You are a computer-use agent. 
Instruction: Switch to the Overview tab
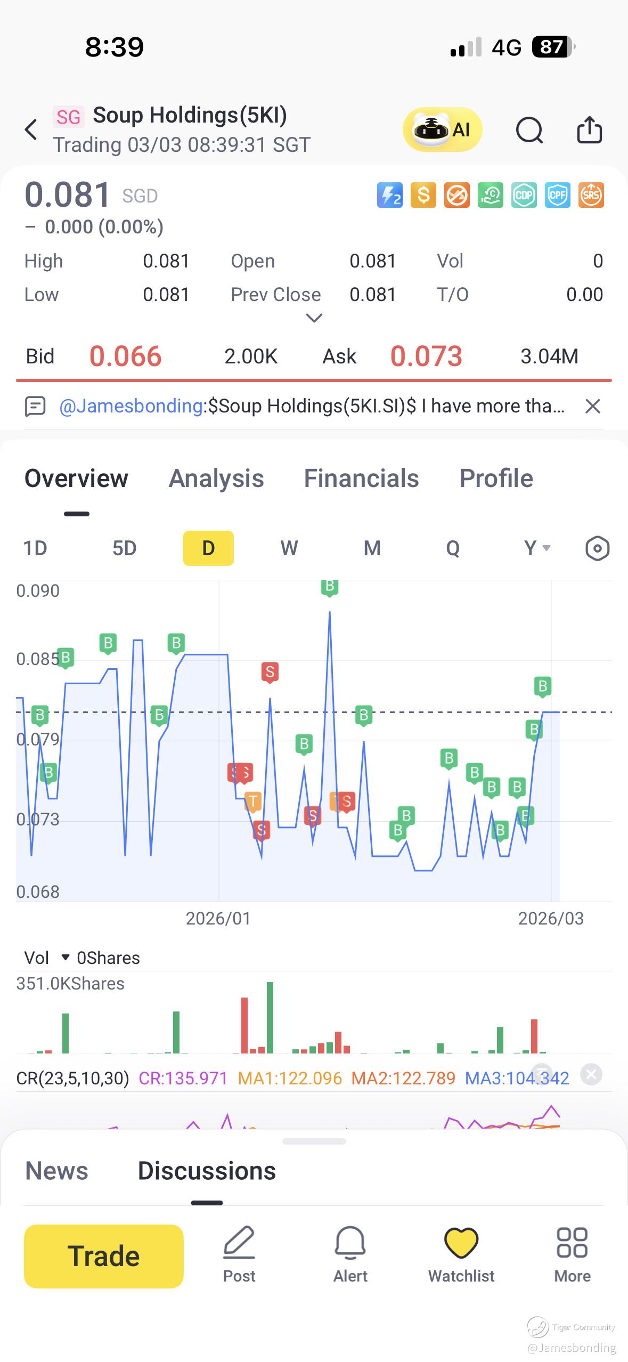point(76,478)
